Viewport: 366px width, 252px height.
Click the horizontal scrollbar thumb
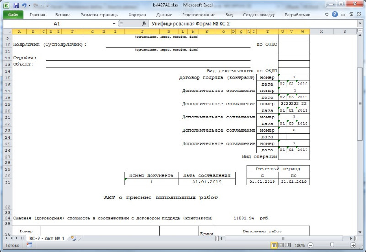click(284, 238)
